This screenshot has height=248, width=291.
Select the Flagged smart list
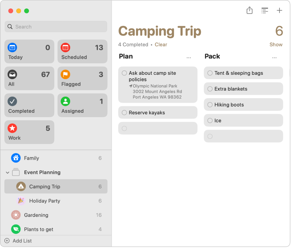[x=82, y=79]
